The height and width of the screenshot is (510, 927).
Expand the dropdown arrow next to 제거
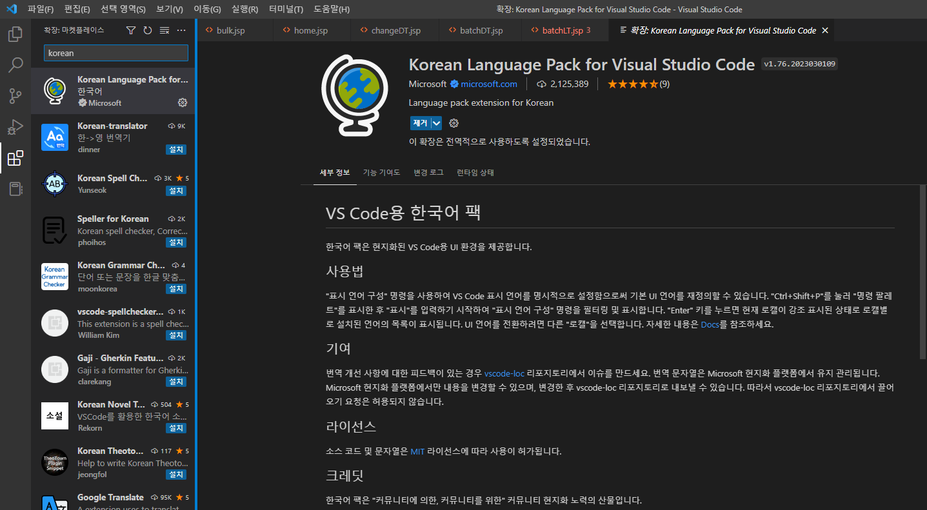point(437,123)
